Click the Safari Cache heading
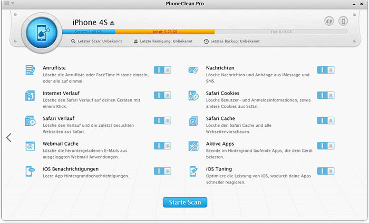This screenshot has height=223, width=369. click(x=220, y=118)
